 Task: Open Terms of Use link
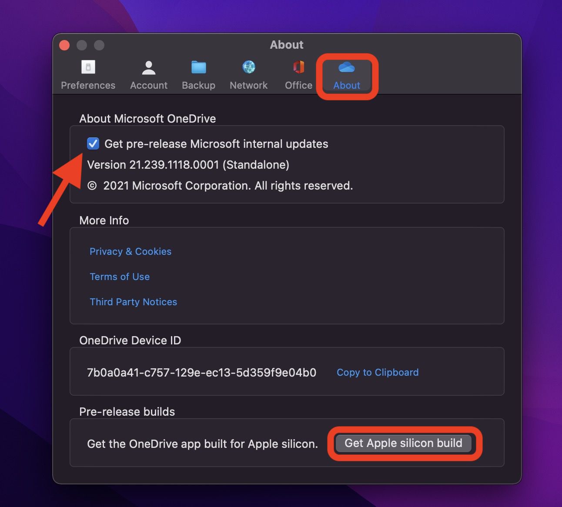click(x=120, y=277)
